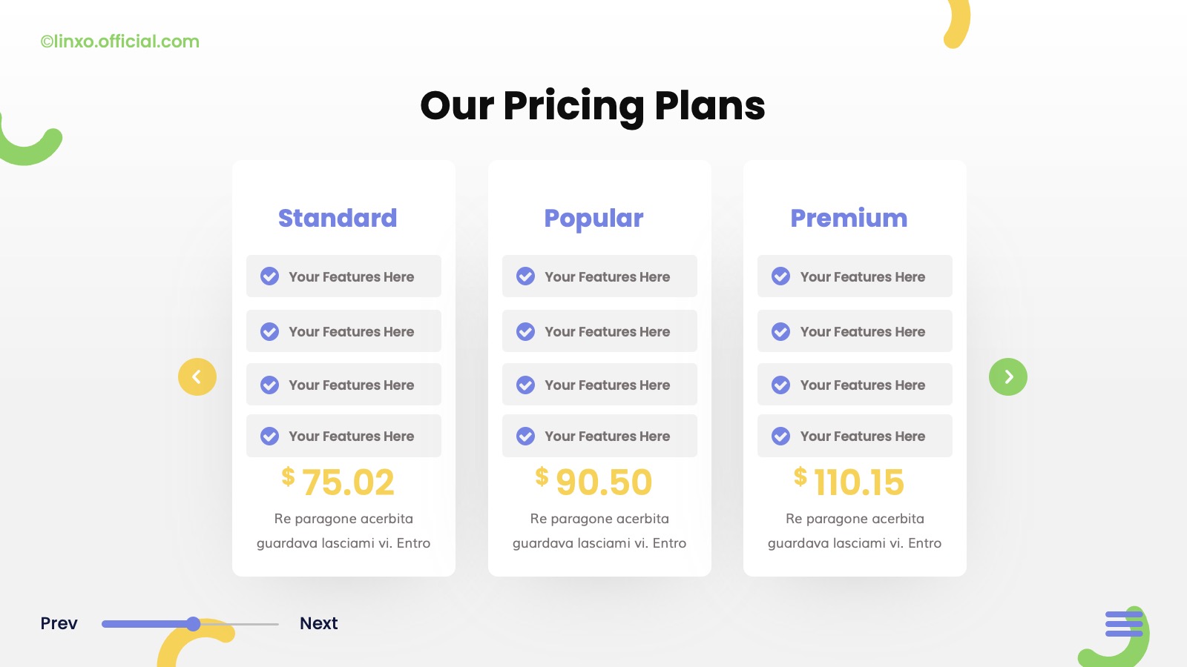
Task: Click first checkmark icon in Premium plan
Action: pyautogui.click(x=781, y=276)
